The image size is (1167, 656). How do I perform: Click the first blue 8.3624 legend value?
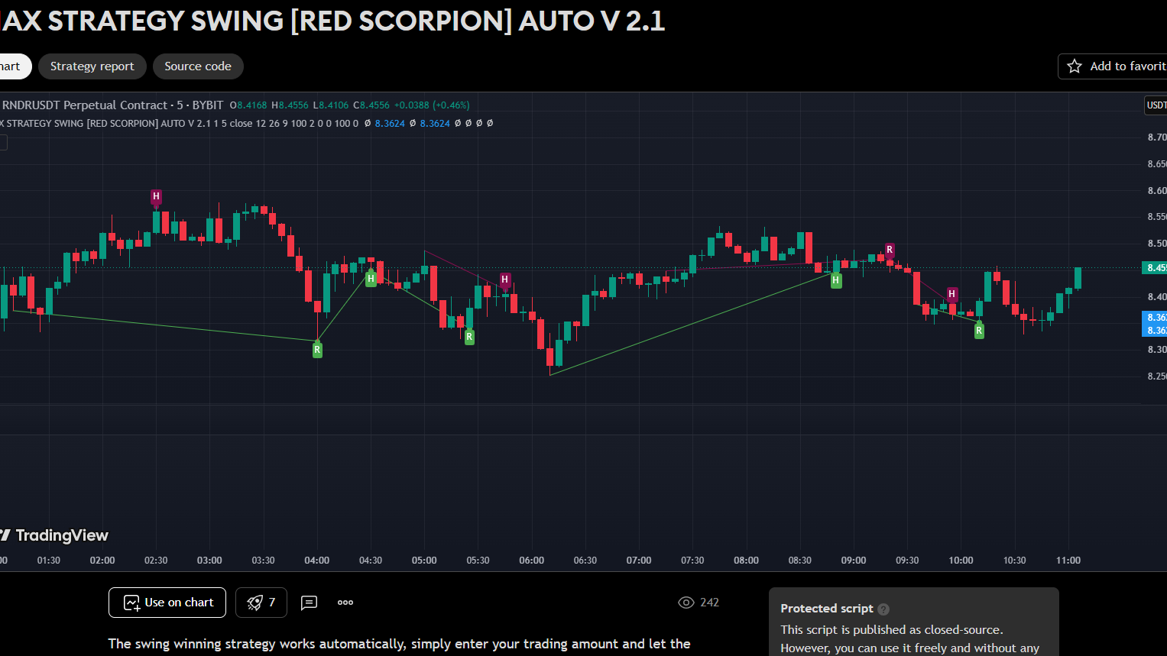[x=390, y=123]
